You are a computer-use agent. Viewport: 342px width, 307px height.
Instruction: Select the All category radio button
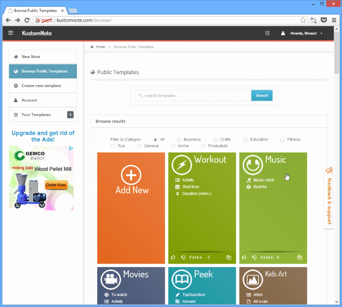pyautogui.click(x=155, y=139)
